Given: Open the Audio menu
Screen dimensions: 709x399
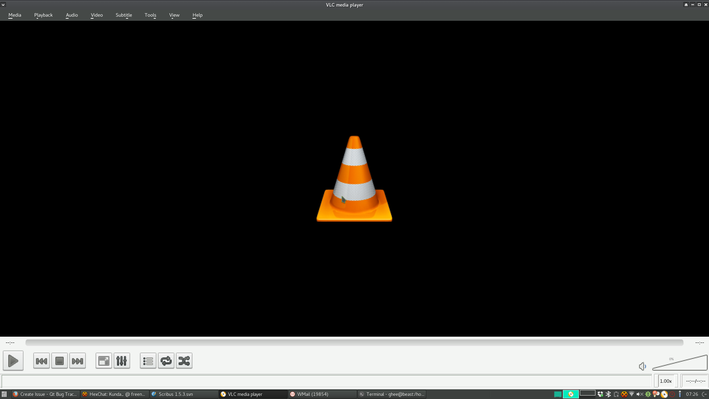Looking at the screenshot, I should pyautogui.click(x=72, y=15).
